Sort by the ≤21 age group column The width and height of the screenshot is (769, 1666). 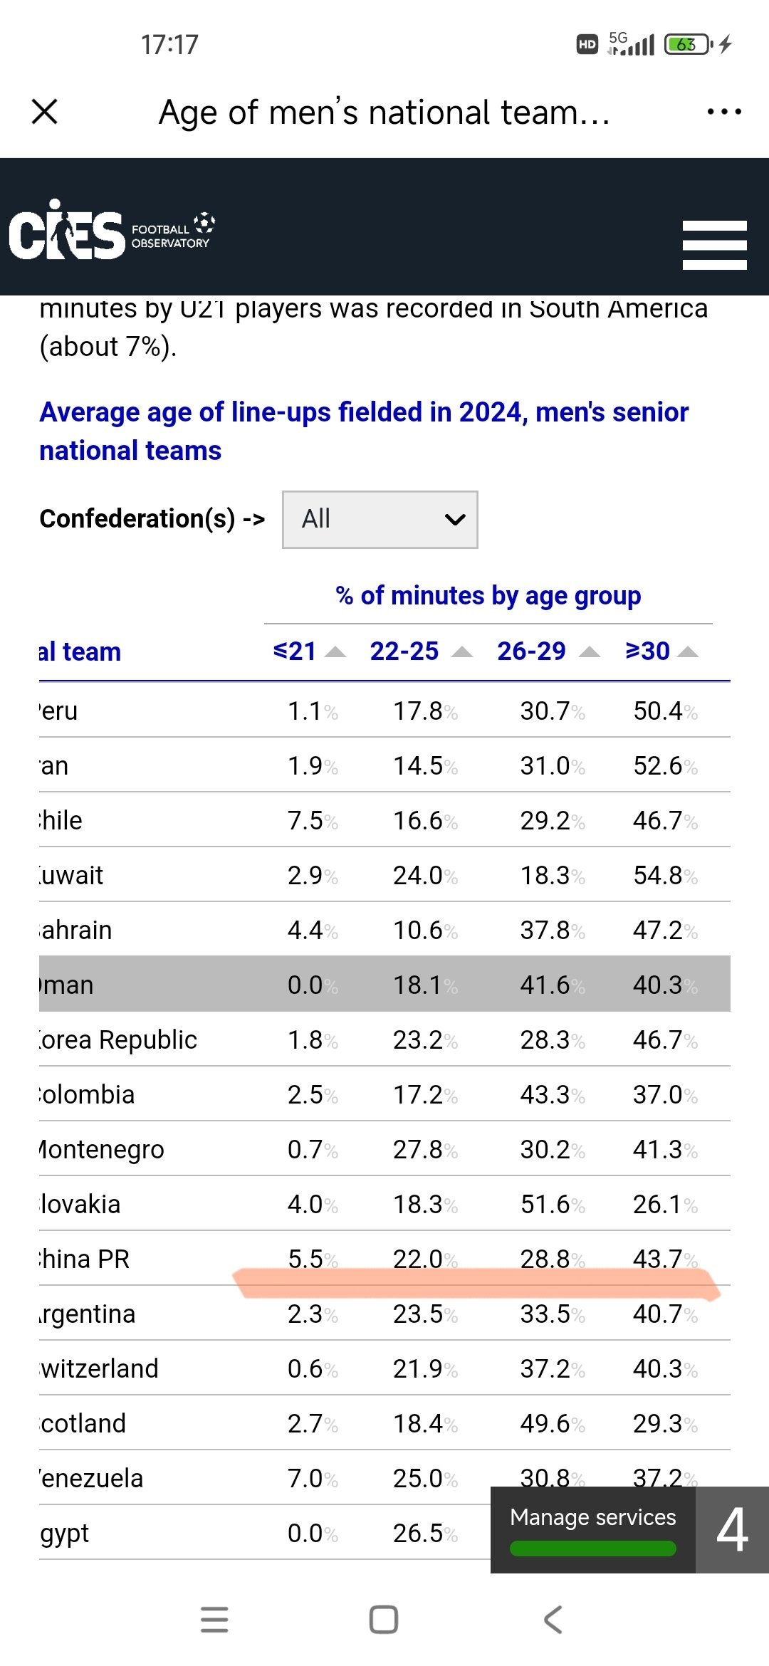click(309, 651)
